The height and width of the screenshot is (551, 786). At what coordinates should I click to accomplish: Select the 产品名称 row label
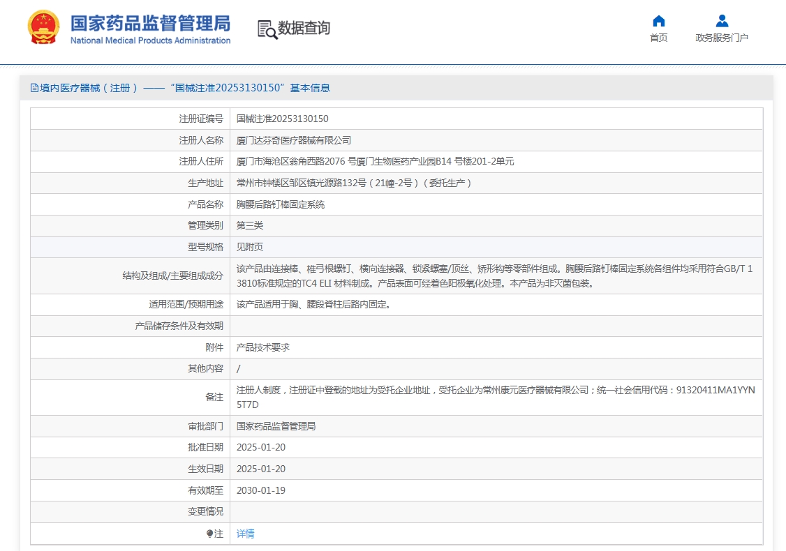[x=205, y=204]
